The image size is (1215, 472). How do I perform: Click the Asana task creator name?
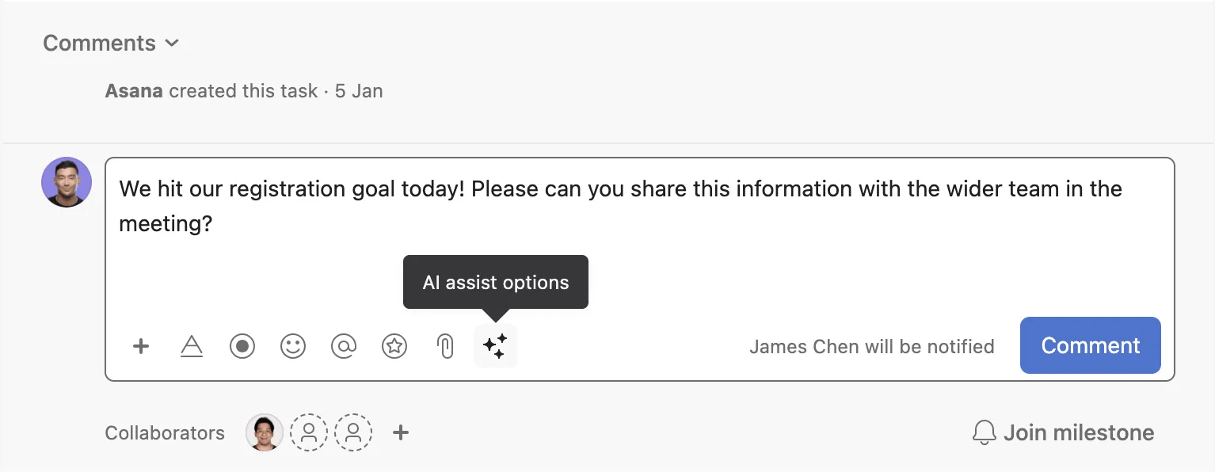[134, 90]
